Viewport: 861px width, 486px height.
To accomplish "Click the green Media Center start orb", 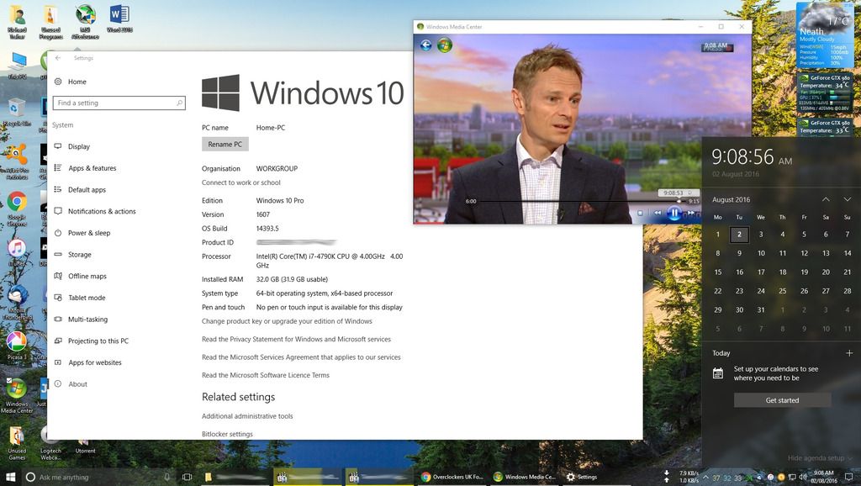I will pos(444,45).
